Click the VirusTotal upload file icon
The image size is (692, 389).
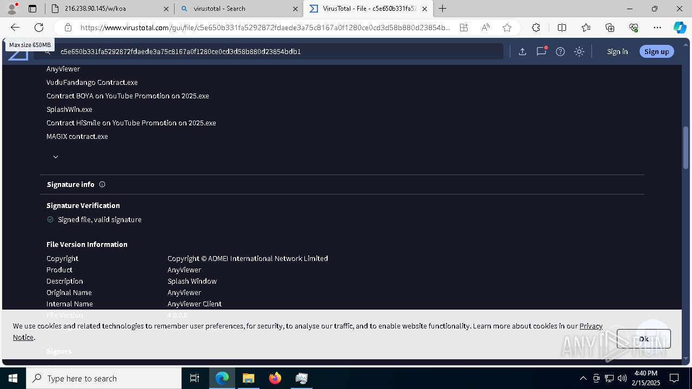coord(522,51)
